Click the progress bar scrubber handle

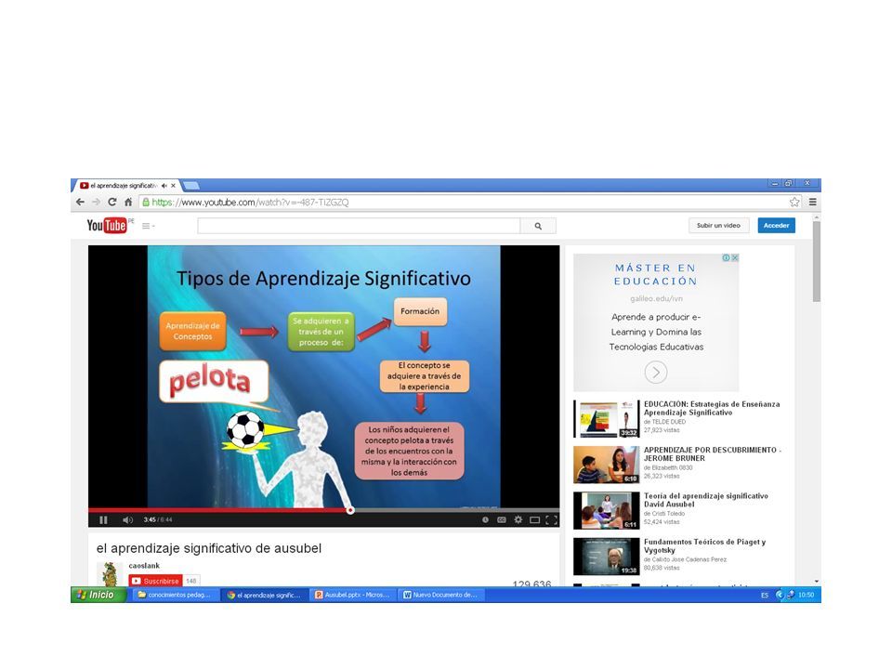[x=350, y=510]
